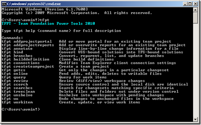
Task: Click the 'C:\Users\avmin!>tfpt' entered command line
Action: pos(25,20)
